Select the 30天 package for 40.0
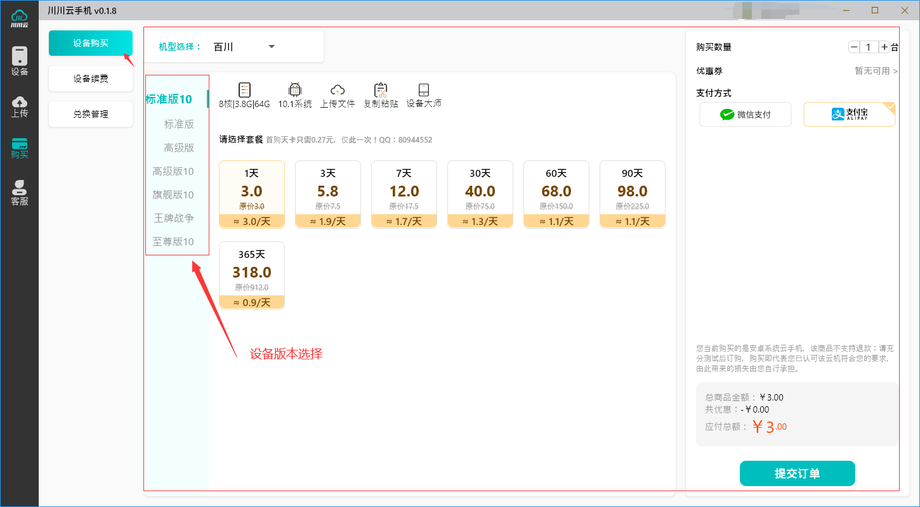This screenshot has width=920, height=507. (480, 194)
